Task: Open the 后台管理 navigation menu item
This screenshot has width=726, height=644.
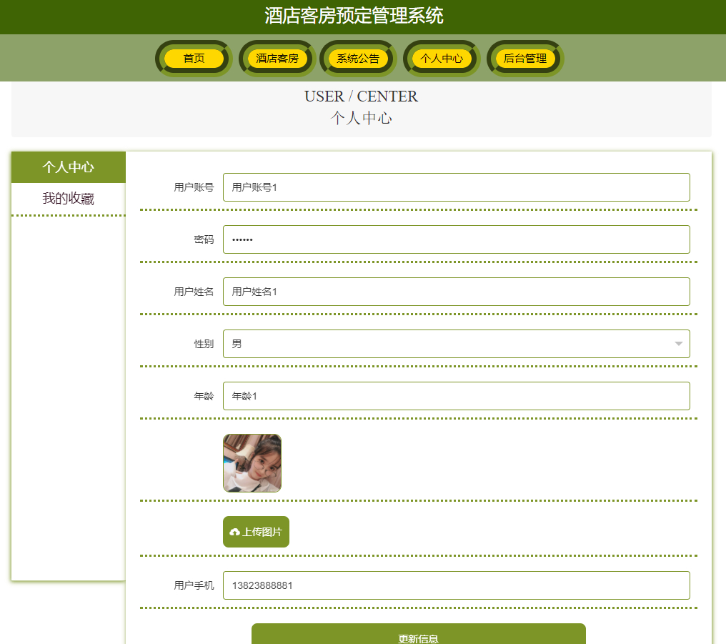Action: [524, 58]
